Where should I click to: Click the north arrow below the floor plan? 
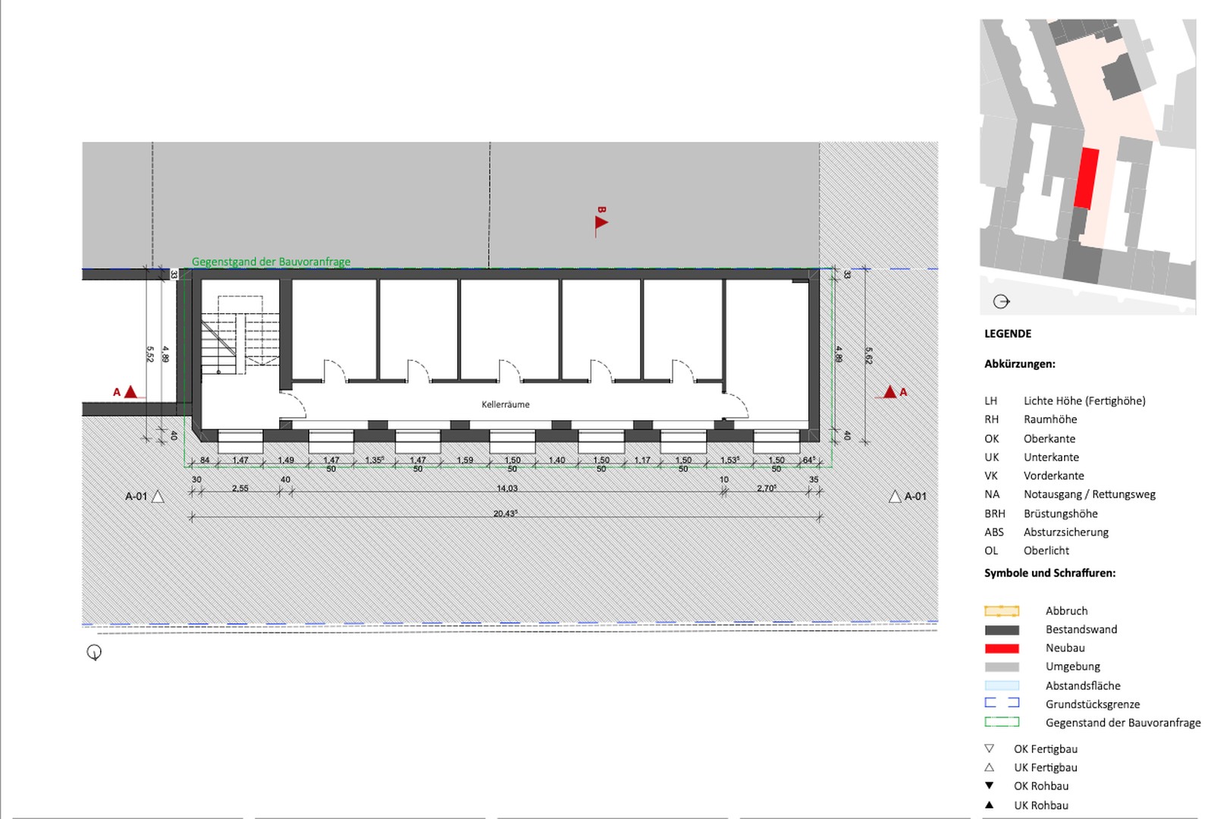click(x=94, y=652)
